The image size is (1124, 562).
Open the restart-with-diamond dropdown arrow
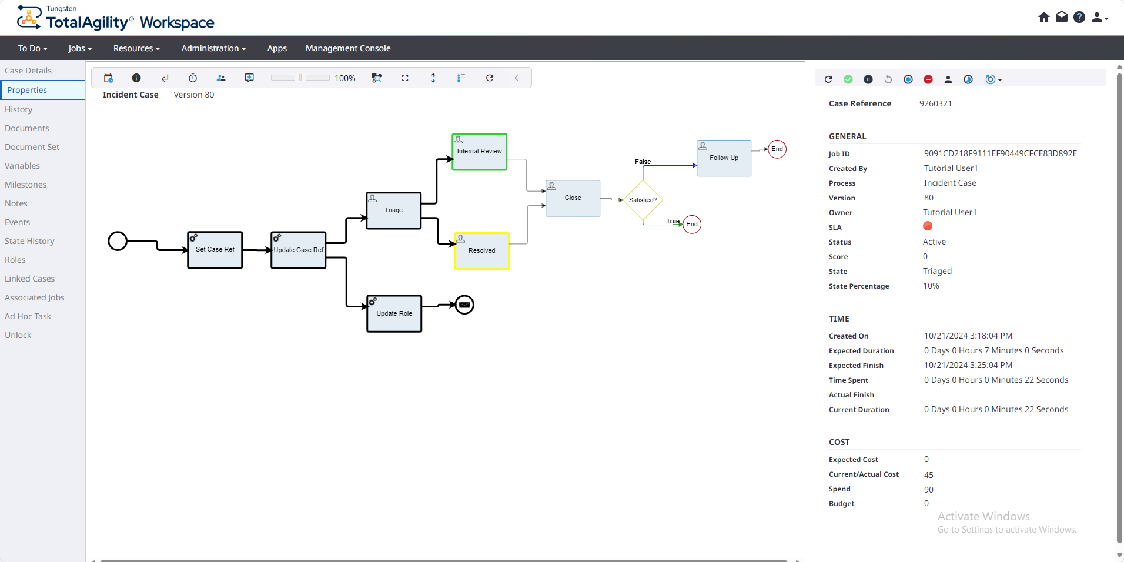pos(1000,80)
